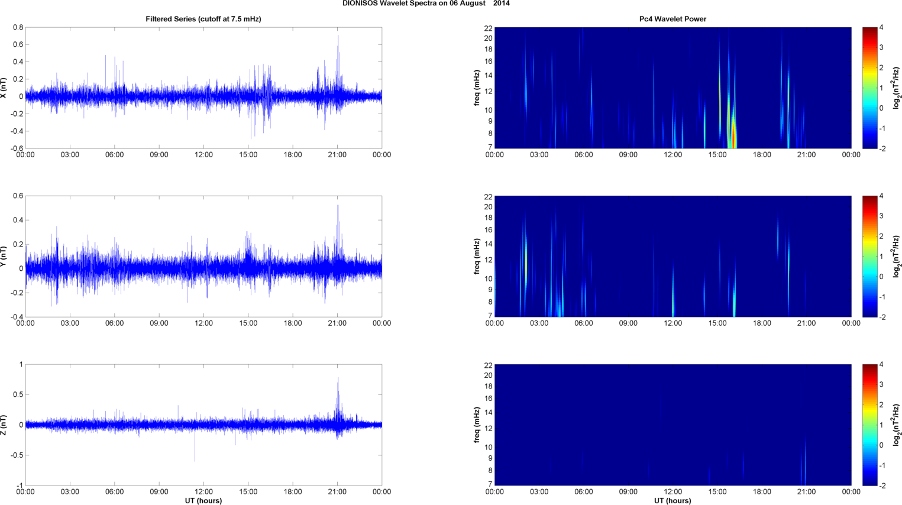Click the -0.6 tick on X (nT) axis
This screenshot has height=505, width=902.
pyautogui.click(x=17, y=148)
